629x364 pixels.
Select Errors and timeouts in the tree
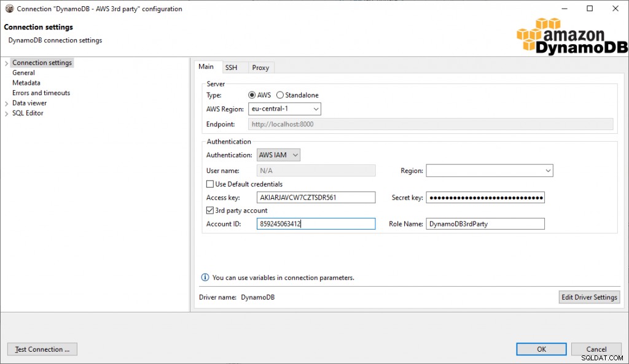41,93
